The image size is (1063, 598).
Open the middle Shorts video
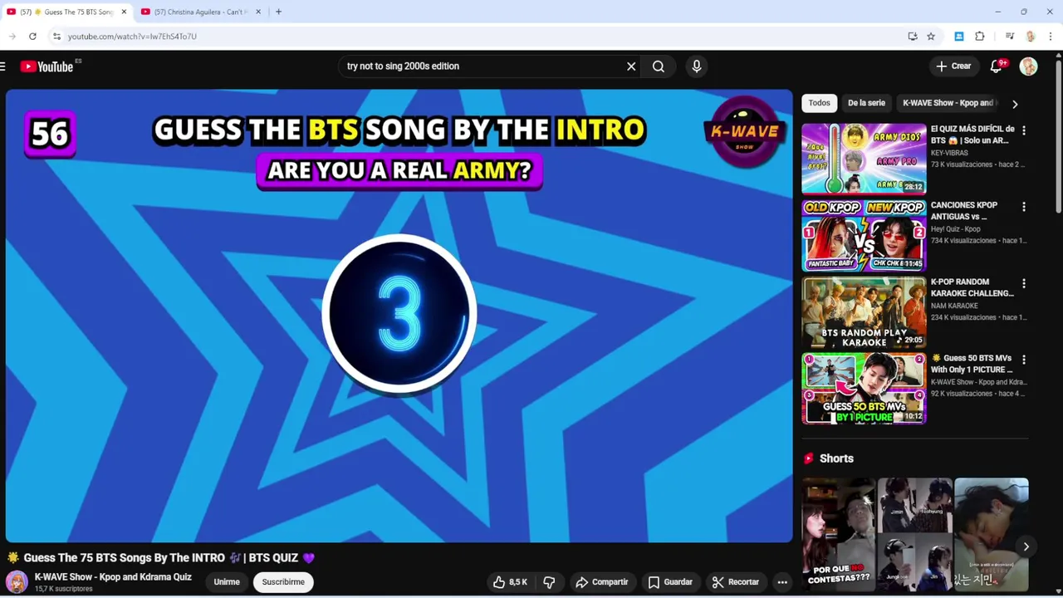coord(915,534)
